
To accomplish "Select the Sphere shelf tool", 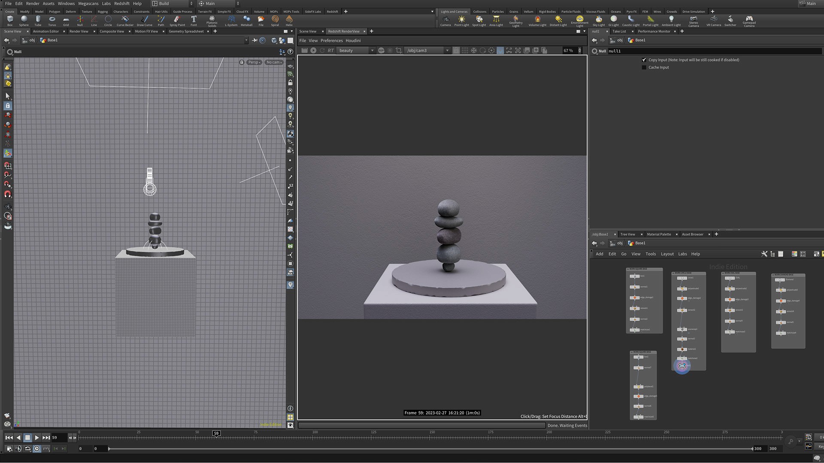I will [24, 21].
